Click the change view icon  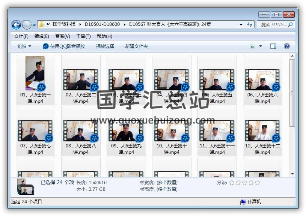253,46
